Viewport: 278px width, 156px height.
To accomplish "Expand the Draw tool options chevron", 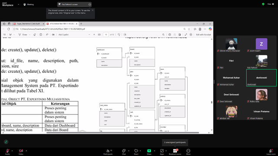I will pos(30,35).
